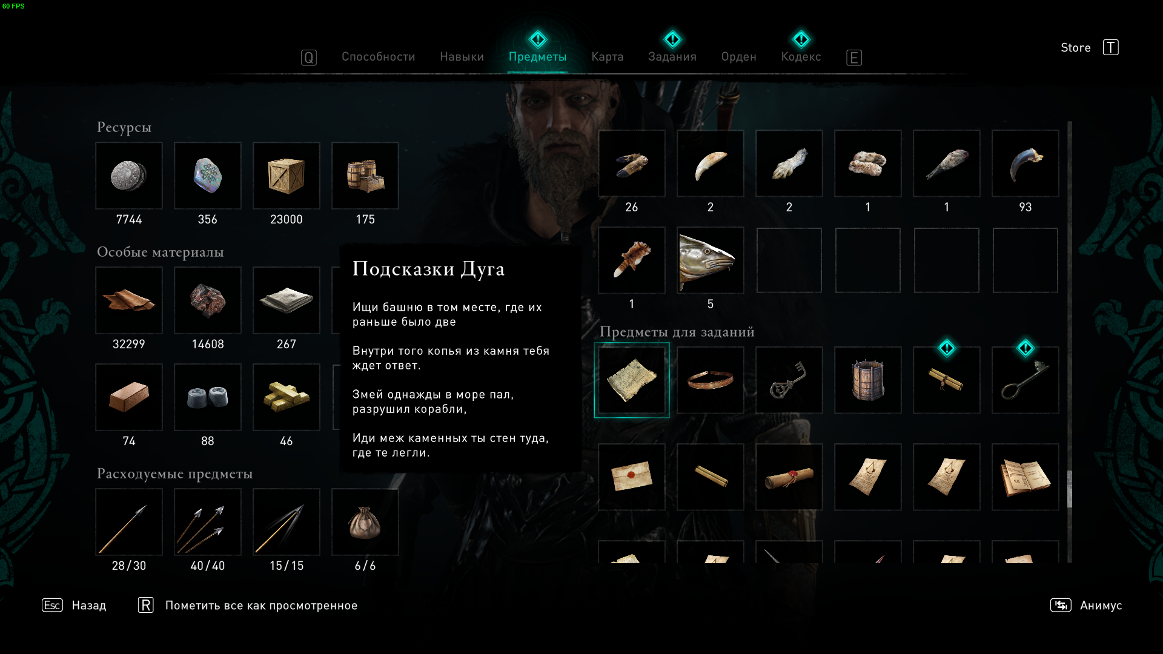Viewport: 1163px width, 654px height.
Task: Select the open book quest item
Action: 1025,477
